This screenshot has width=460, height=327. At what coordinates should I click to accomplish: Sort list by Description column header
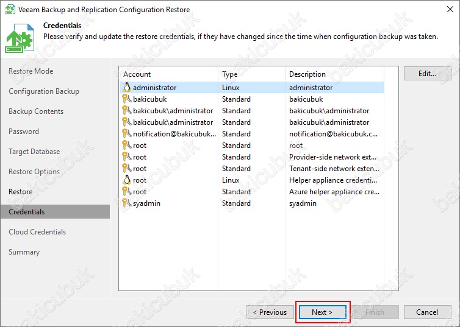(334, 74)
